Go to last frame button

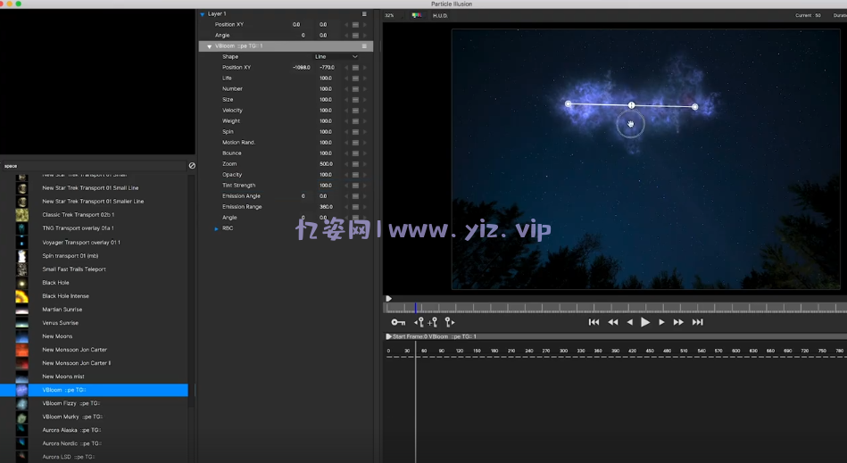697,322
